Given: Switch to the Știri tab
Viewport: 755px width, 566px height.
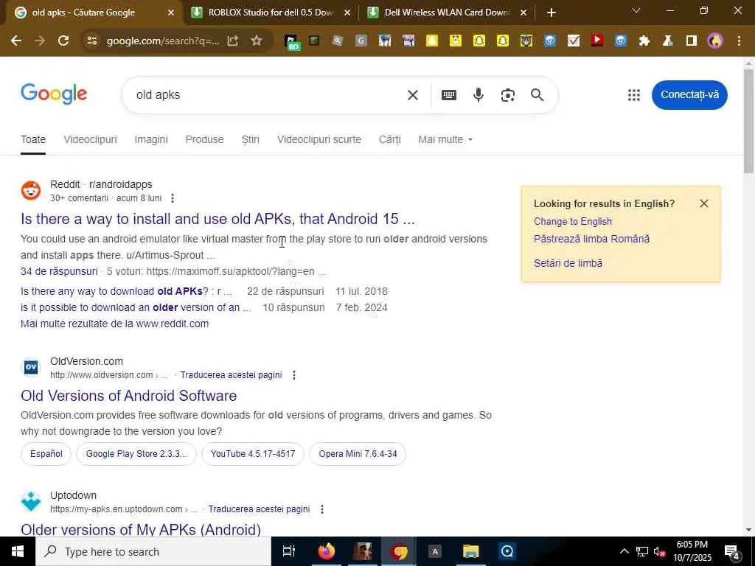Looking at the screenshot, I should (251, 139).
